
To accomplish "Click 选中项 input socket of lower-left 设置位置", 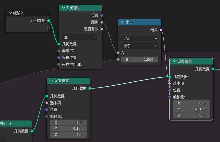I will 47,103.
